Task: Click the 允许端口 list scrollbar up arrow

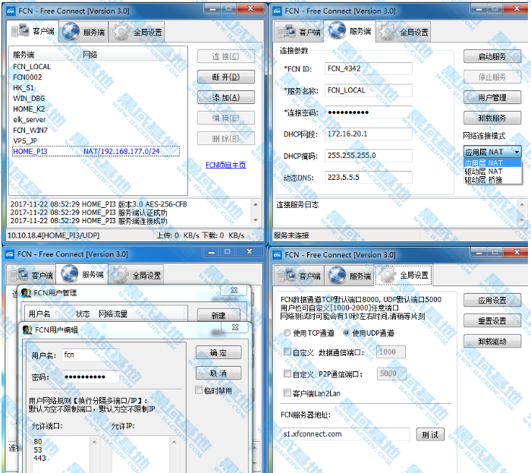Action: pos(94,442)
